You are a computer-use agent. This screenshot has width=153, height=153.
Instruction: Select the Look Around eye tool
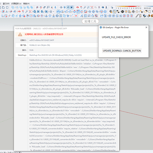(103, 7)
